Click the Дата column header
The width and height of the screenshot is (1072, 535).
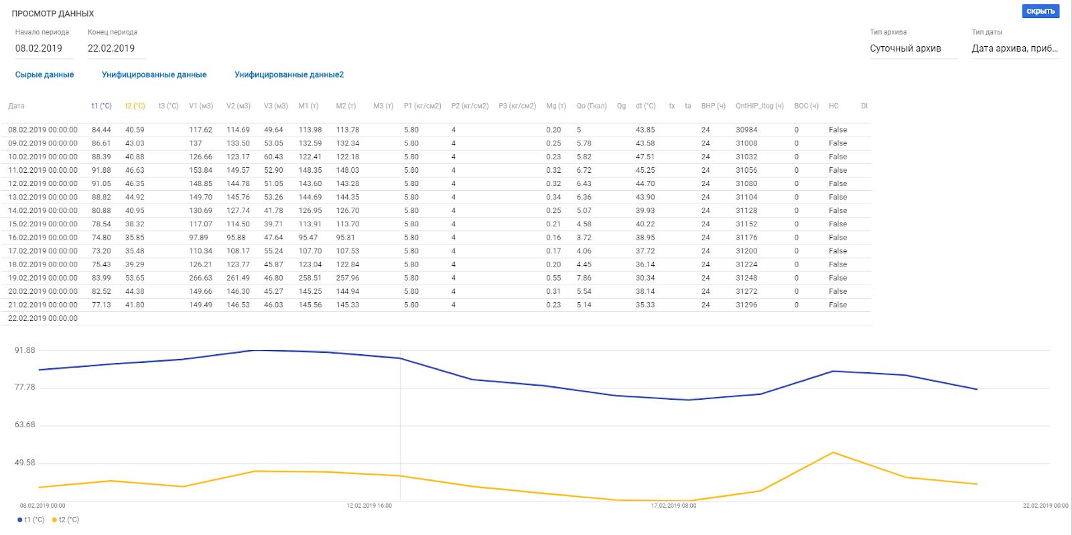pos(16,106)
